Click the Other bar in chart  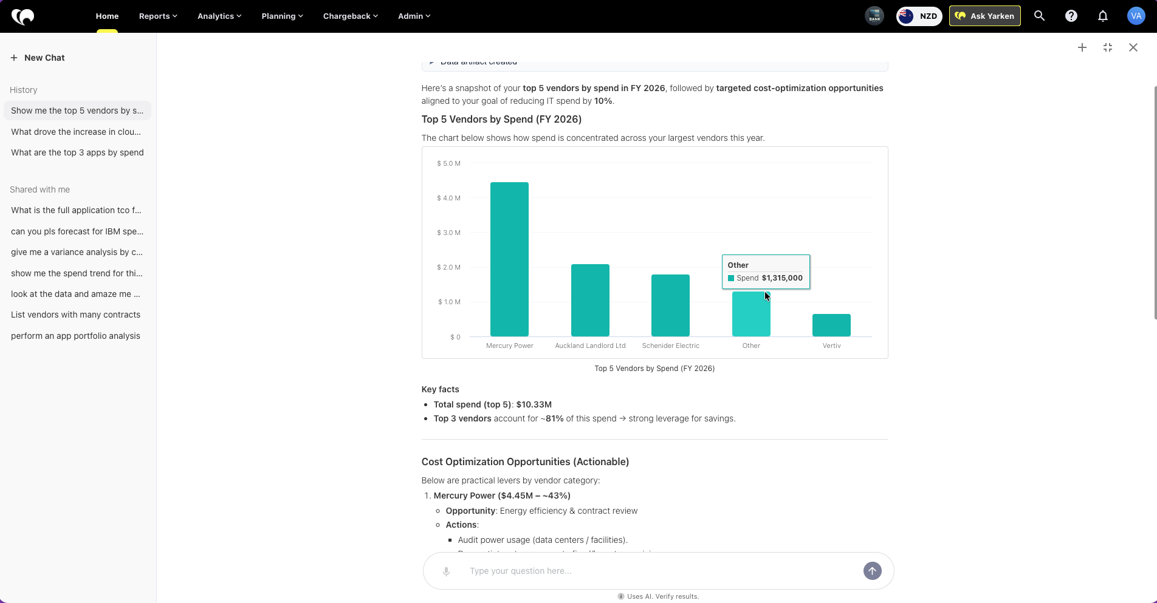coord(751,314)
